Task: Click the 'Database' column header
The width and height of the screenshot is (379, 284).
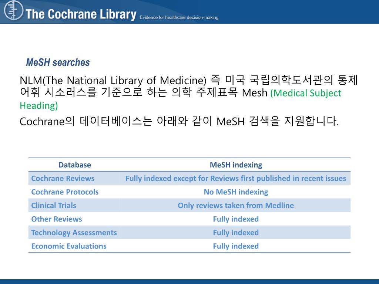Action: pos(75,165)
